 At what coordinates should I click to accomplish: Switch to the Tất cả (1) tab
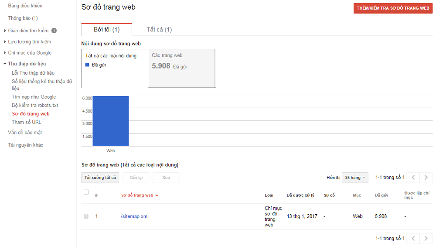(159, 30)
